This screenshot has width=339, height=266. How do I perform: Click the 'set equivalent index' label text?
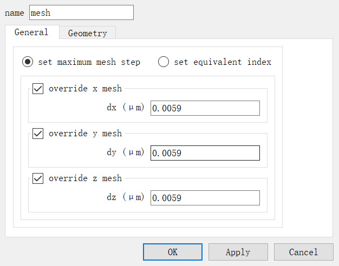coord(222,62)
